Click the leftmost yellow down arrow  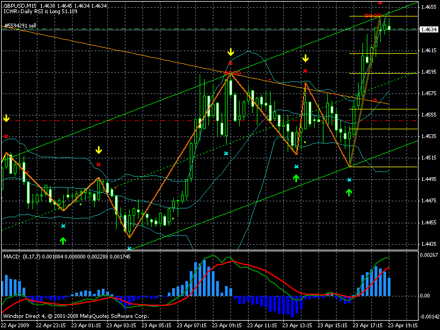tap(6, 118)
